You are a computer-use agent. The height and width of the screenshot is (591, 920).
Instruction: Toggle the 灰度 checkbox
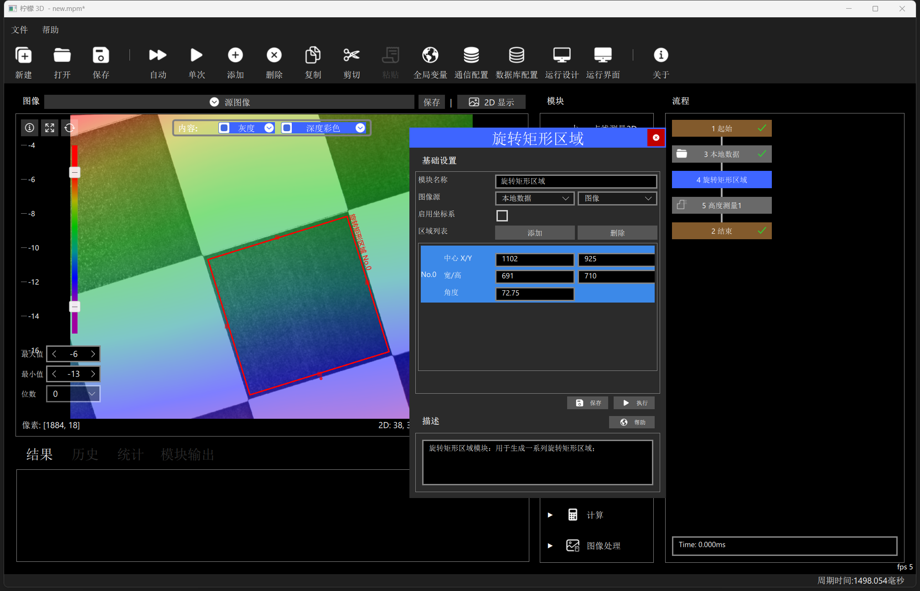[224, 128]
